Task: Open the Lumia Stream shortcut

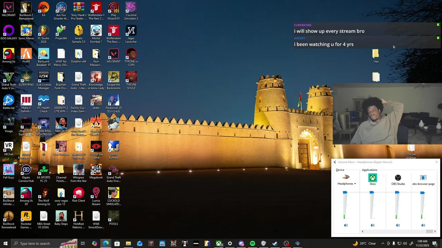Action: (96, 196)
